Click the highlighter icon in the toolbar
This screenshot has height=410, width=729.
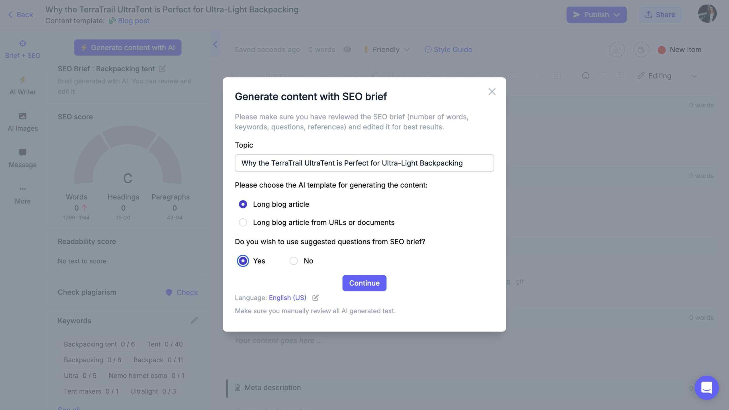click(374, 75)
